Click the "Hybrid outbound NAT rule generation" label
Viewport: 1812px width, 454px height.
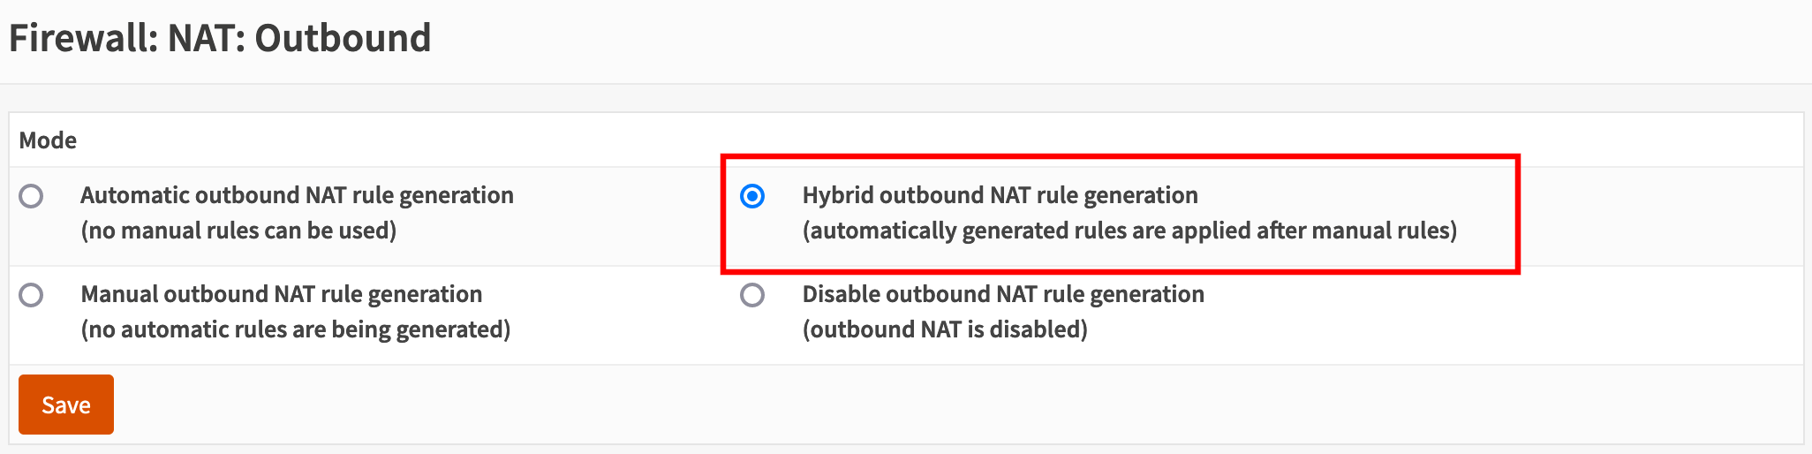(x=1000, y=195)
